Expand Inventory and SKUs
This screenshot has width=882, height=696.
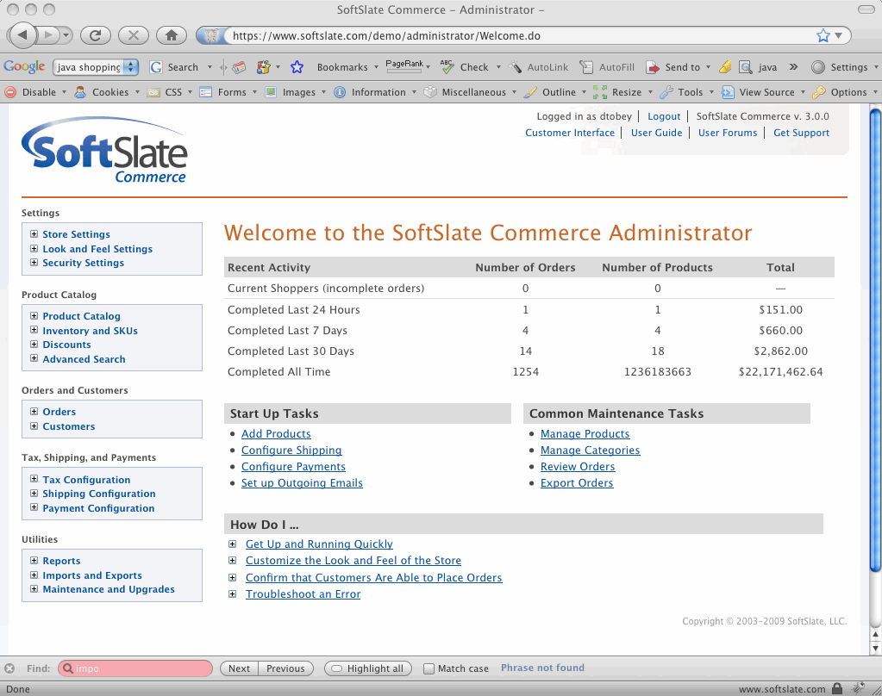(x=34, y=330)
